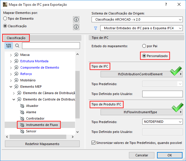Collapse the Elemento MEP tree node
Screen dimensions: 186x161
coord(11,87)
